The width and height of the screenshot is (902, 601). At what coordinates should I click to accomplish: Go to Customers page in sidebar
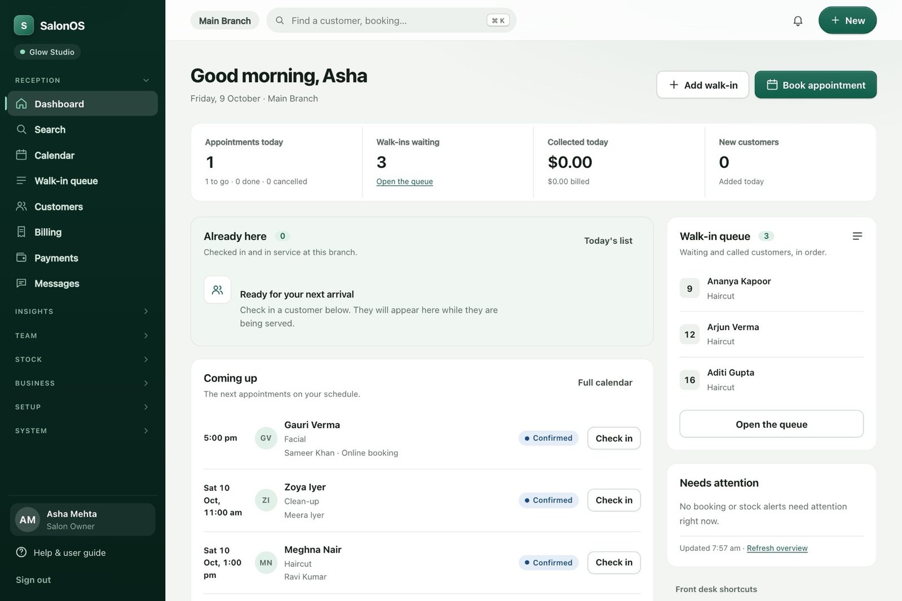point(82,207)
